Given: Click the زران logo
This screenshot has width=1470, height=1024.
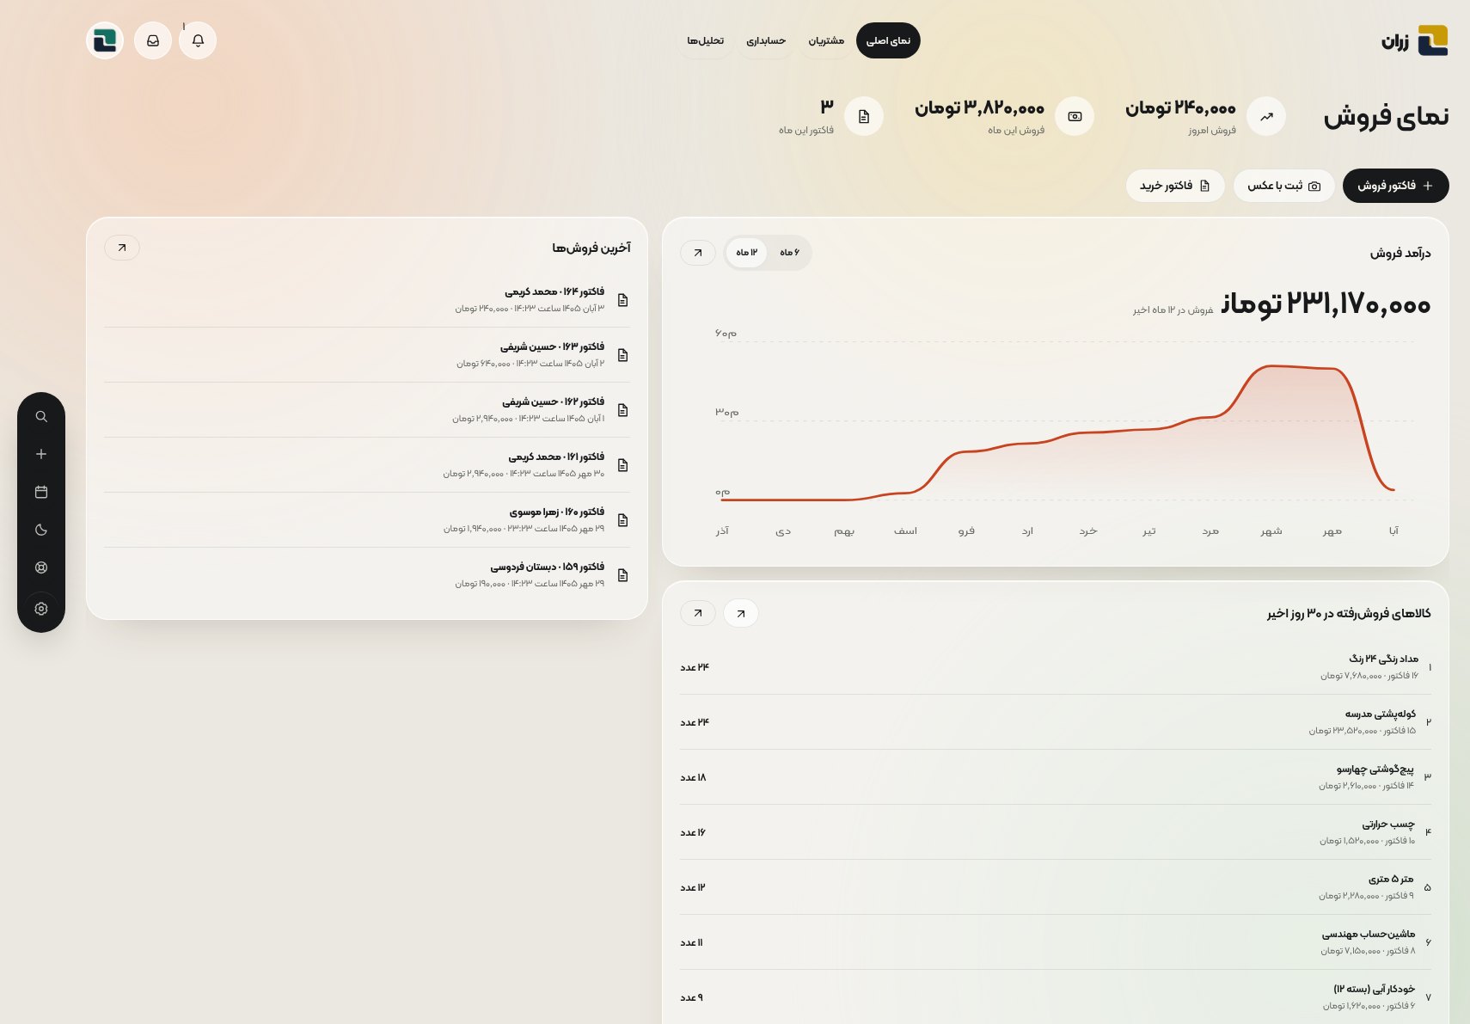Looking at the screenshot, I should pyautogui.click(x=1415, y=40).
